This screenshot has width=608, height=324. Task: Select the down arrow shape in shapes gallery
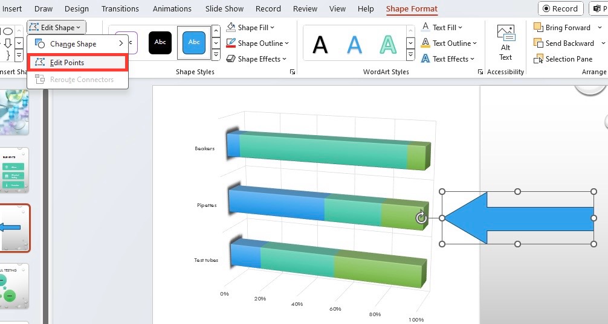[7, 43]
